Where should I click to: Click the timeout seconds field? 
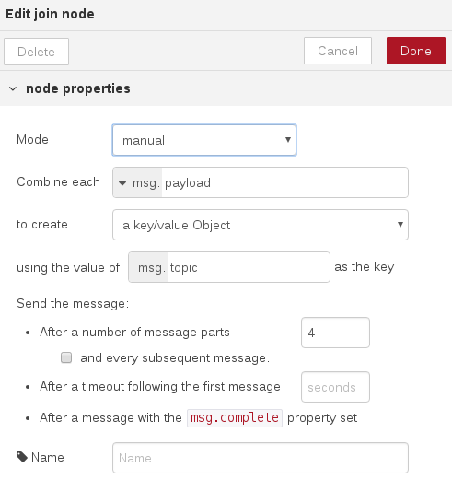tap(335, 387)
